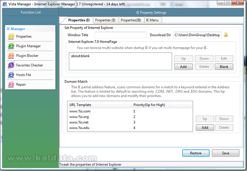Select the www.%s.edu row
The image size is (247, 171).
click(x=130, y=128)
